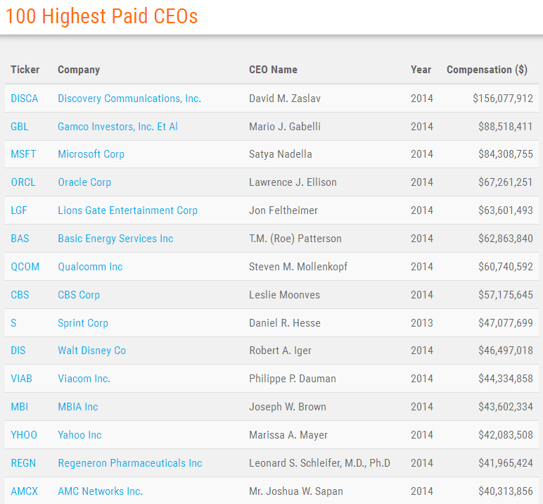Click the Year column header
This screenshot has height=504, width=543.
pyautogui.click(x=421, y=70)
